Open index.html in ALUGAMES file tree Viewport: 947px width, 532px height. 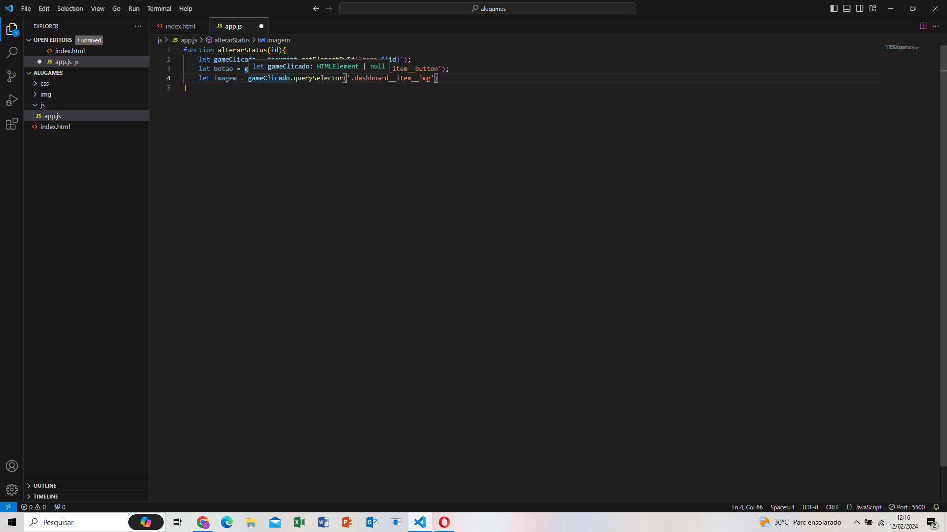pyautogui.click(x=86, y=127)
